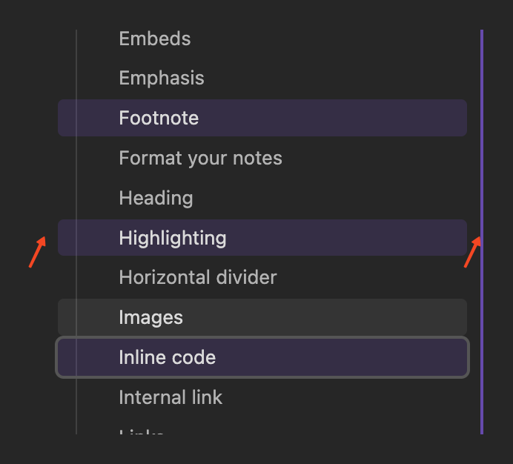Click the right red arrow annotation

click(x=472, y=252)
